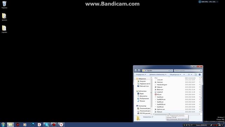The image size is (225, 127).
Task: Click the Explorer address bar showing Liquidoo
Action: click(x=156, y=71)
